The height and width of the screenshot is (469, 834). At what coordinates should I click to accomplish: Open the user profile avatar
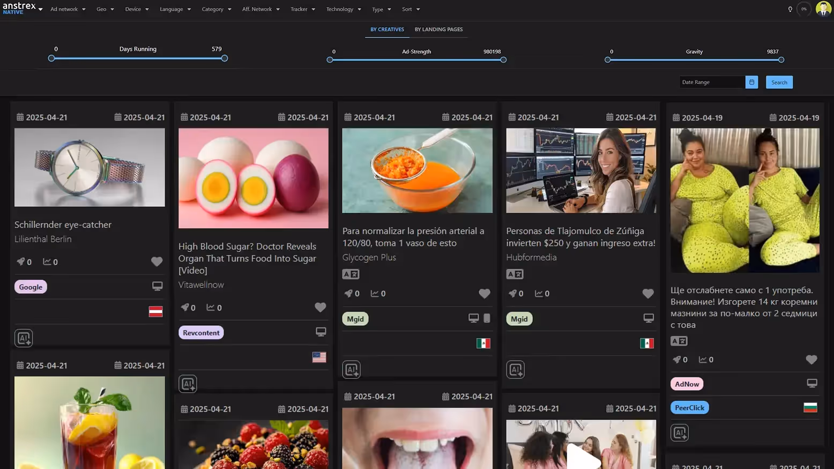(823, 9)
